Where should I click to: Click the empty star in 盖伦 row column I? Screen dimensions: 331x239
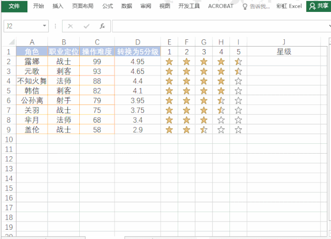(x=238, y=130)
